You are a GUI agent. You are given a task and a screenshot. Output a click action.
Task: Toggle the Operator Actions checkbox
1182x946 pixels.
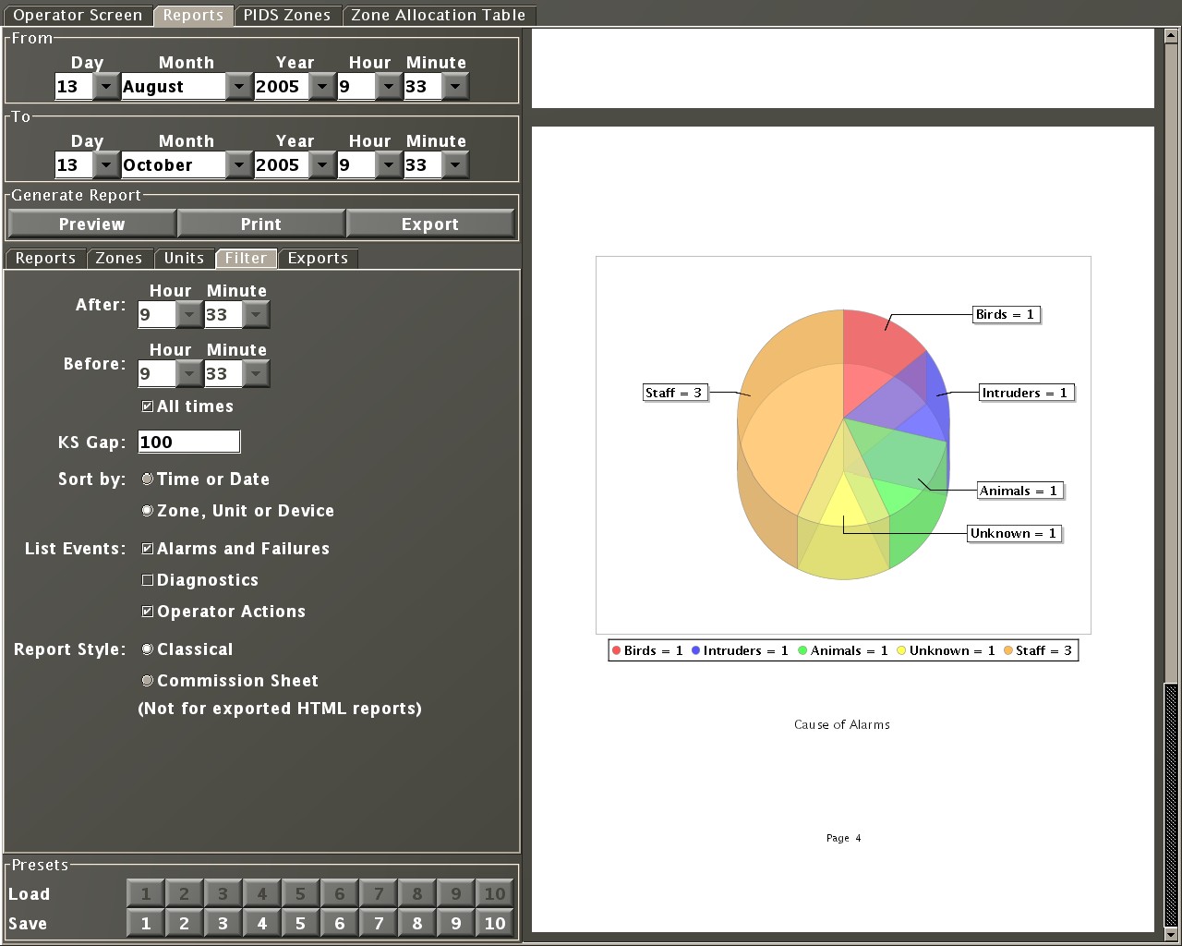coord(148,612)
